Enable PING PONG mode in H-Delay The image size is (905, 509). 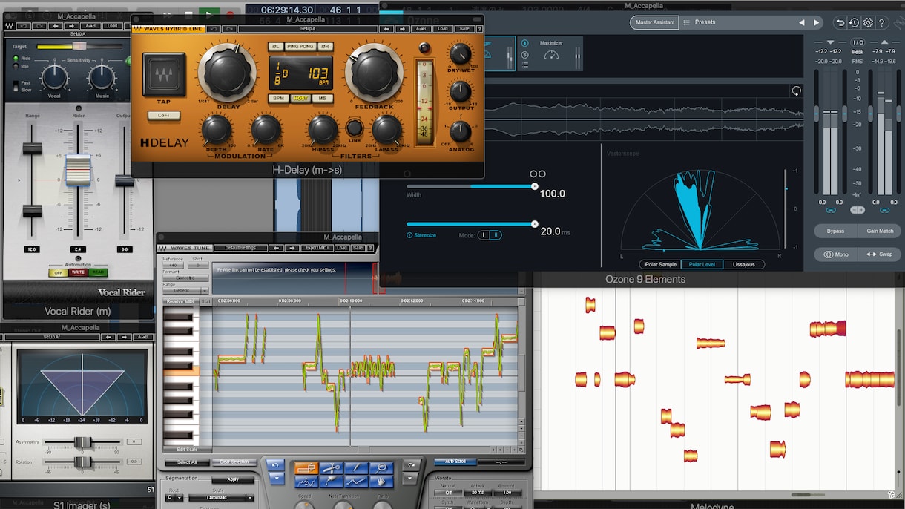(300, 47)
